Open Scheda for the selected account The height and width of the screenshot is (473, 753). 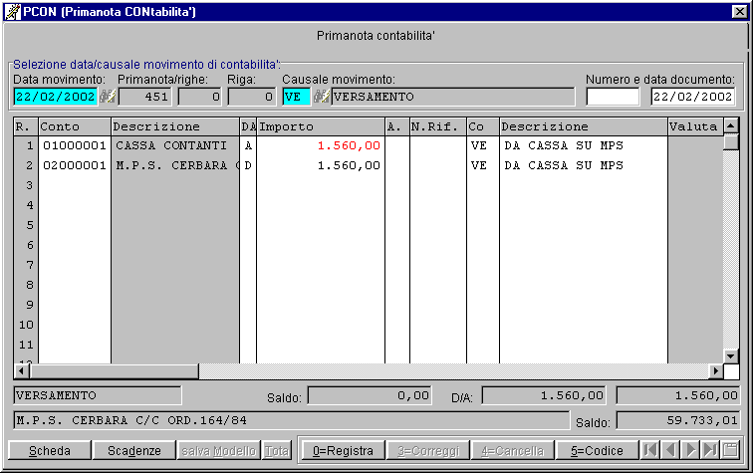coord(50,451)
